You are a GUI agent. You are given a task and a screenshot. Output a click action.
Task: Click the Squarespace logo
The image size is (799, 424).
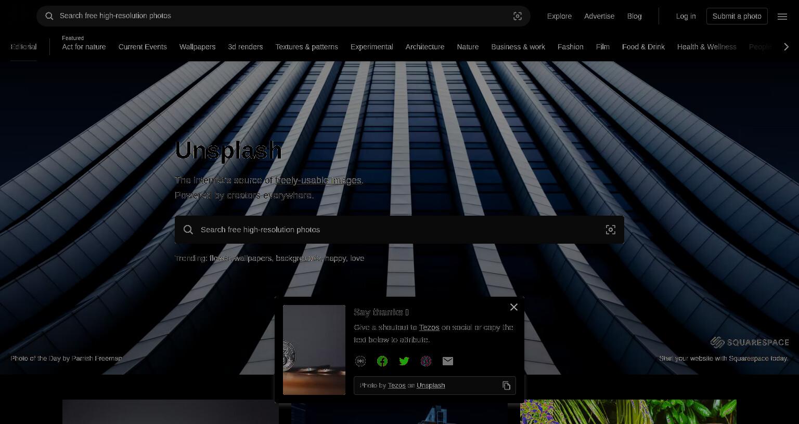click(750, 342)
